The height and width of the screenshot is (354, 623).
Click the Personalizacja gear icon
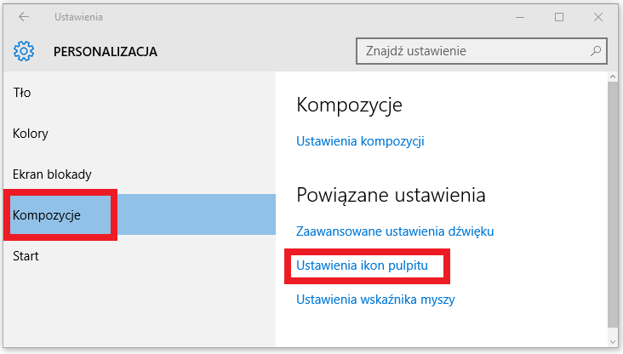coord(24,51)
